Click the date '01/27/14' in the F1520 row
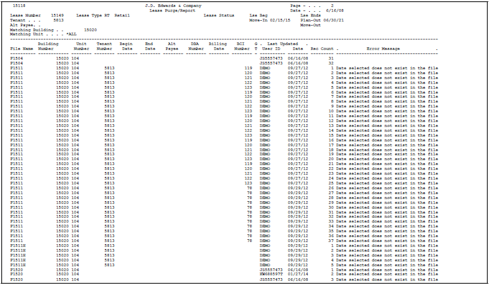Screen dimensions: 489x285 (298, 274)
